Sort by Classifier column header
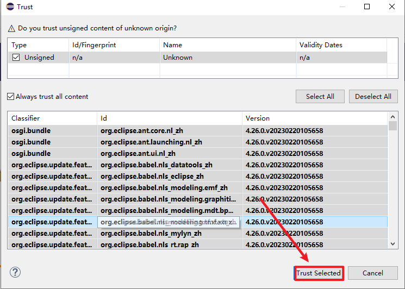Screen dimensions: 405x289 pos(52,118)
